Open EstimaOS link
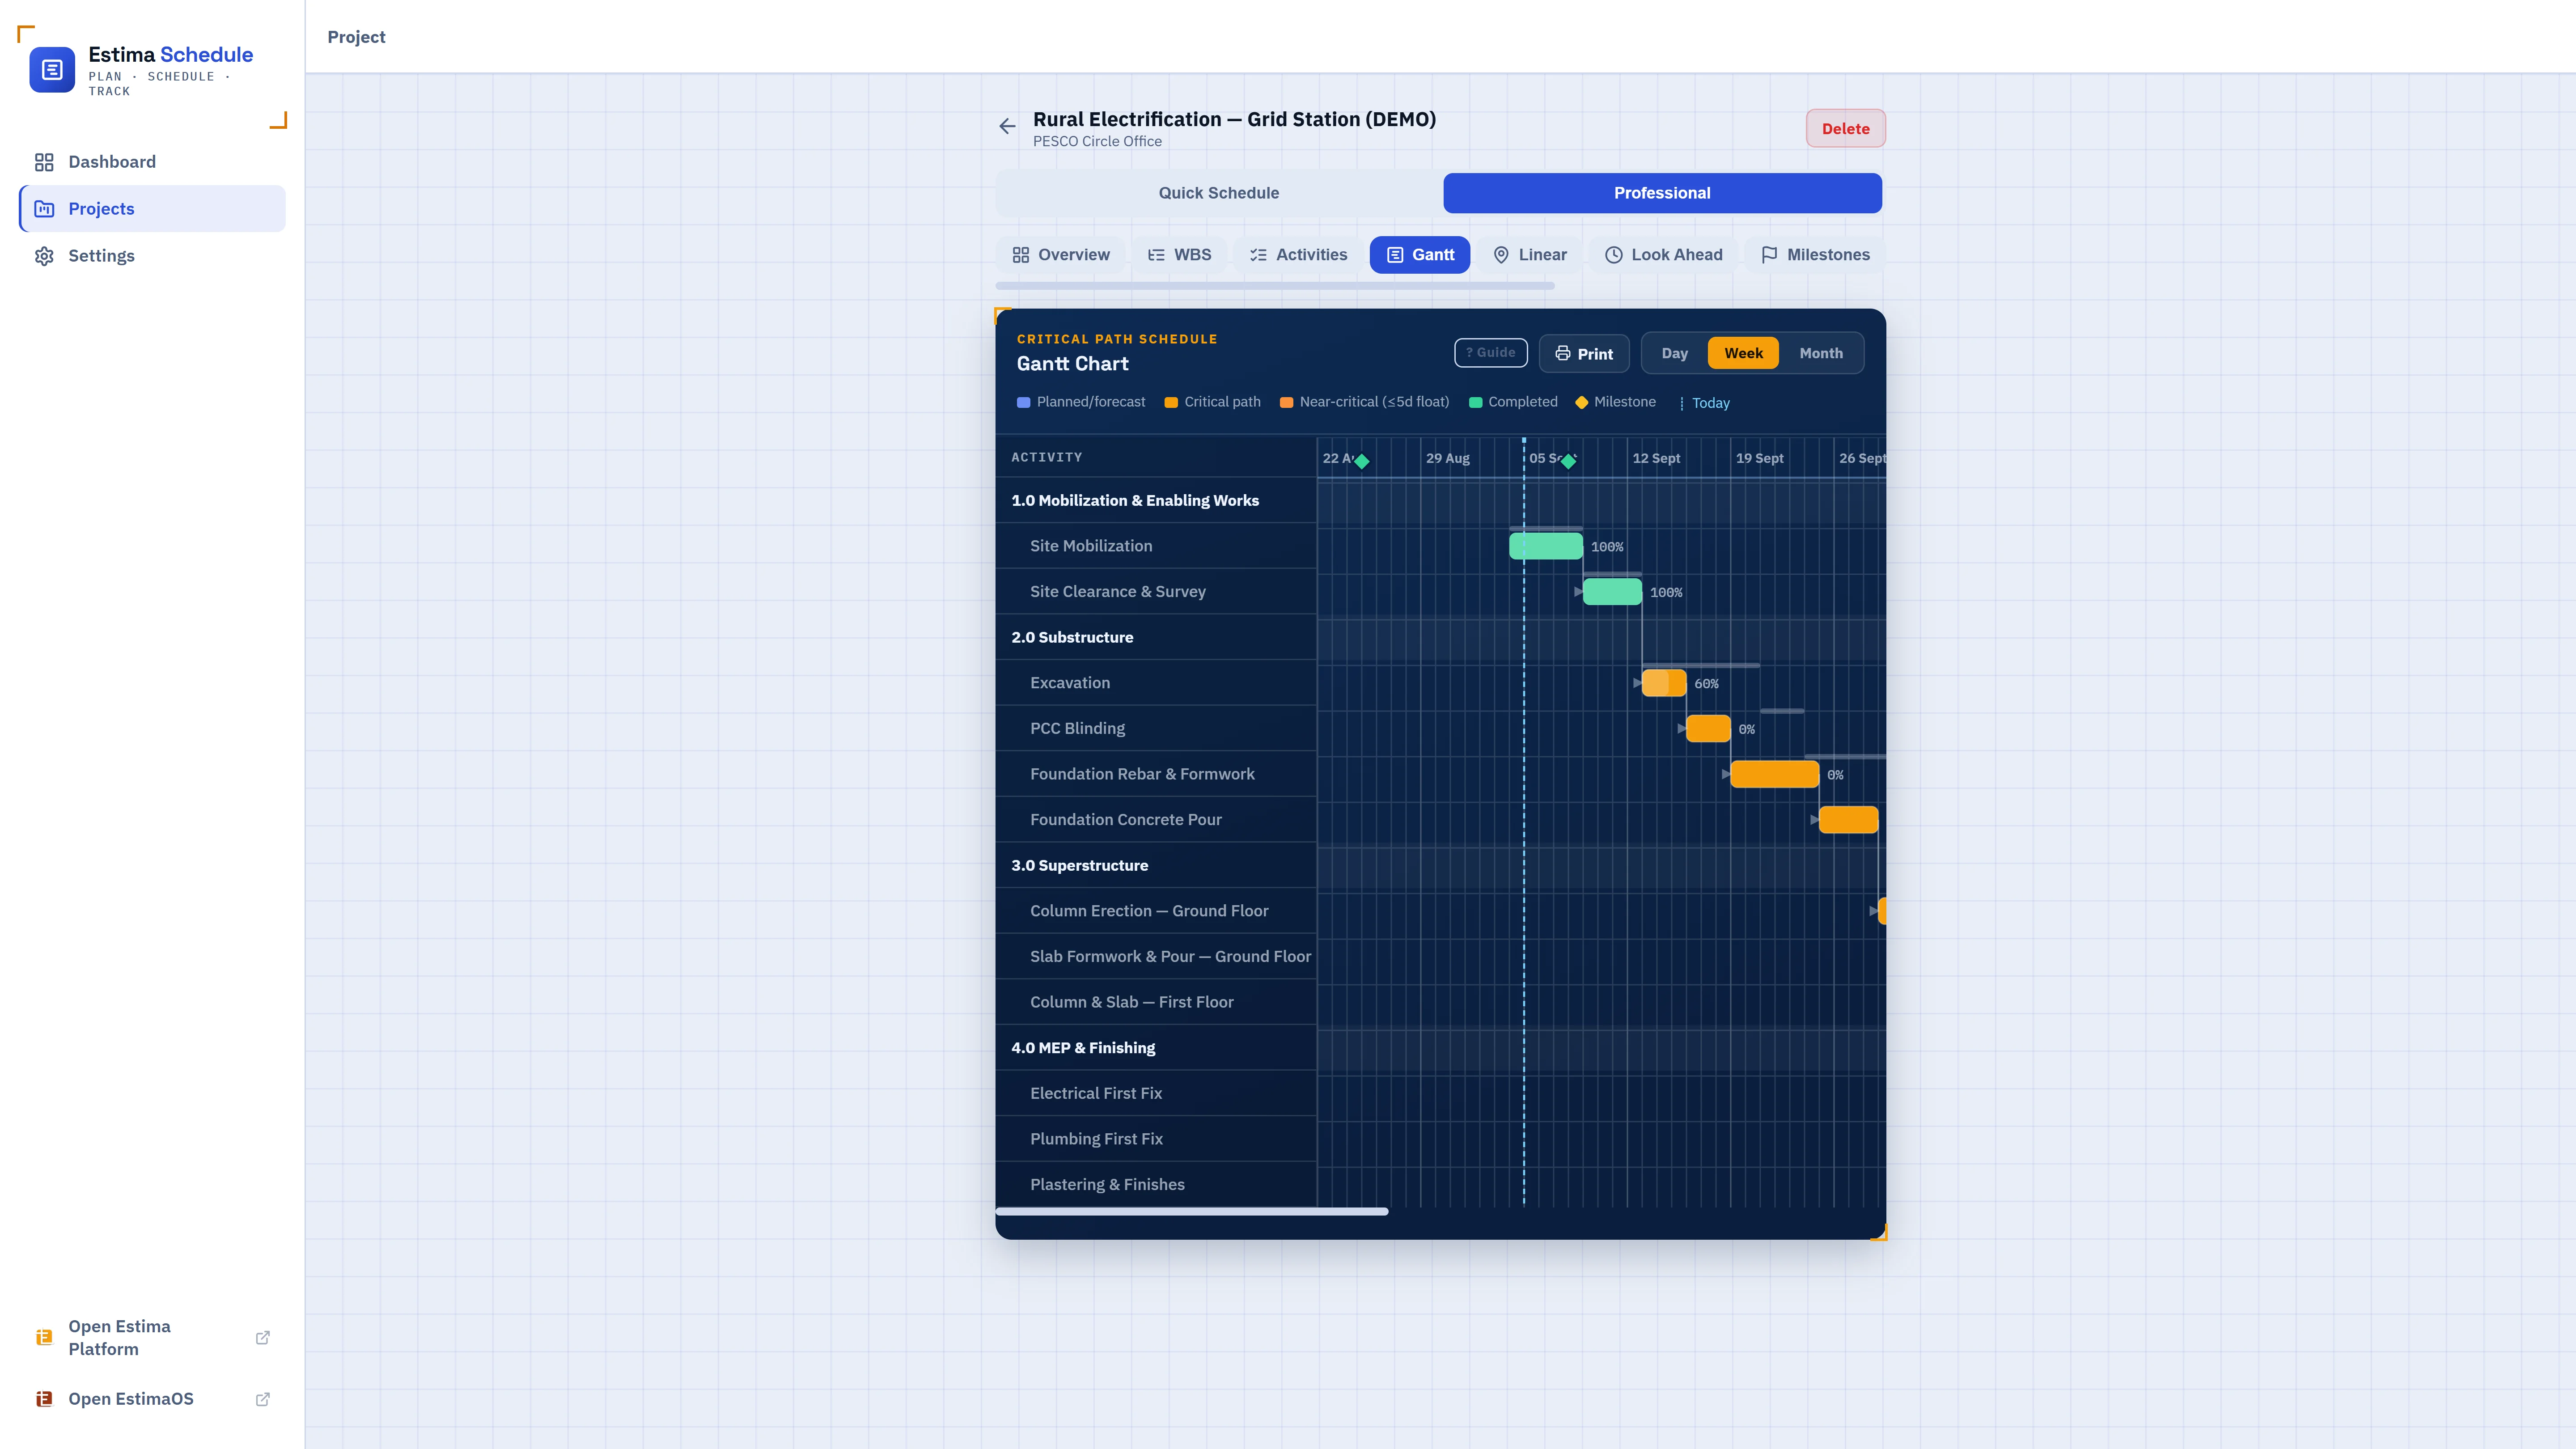Screen dimensions: 2576x1449 [x=152, y=1399]
